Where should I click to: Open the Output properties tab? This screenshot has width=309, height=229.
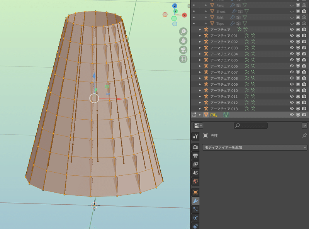point(195,156)
